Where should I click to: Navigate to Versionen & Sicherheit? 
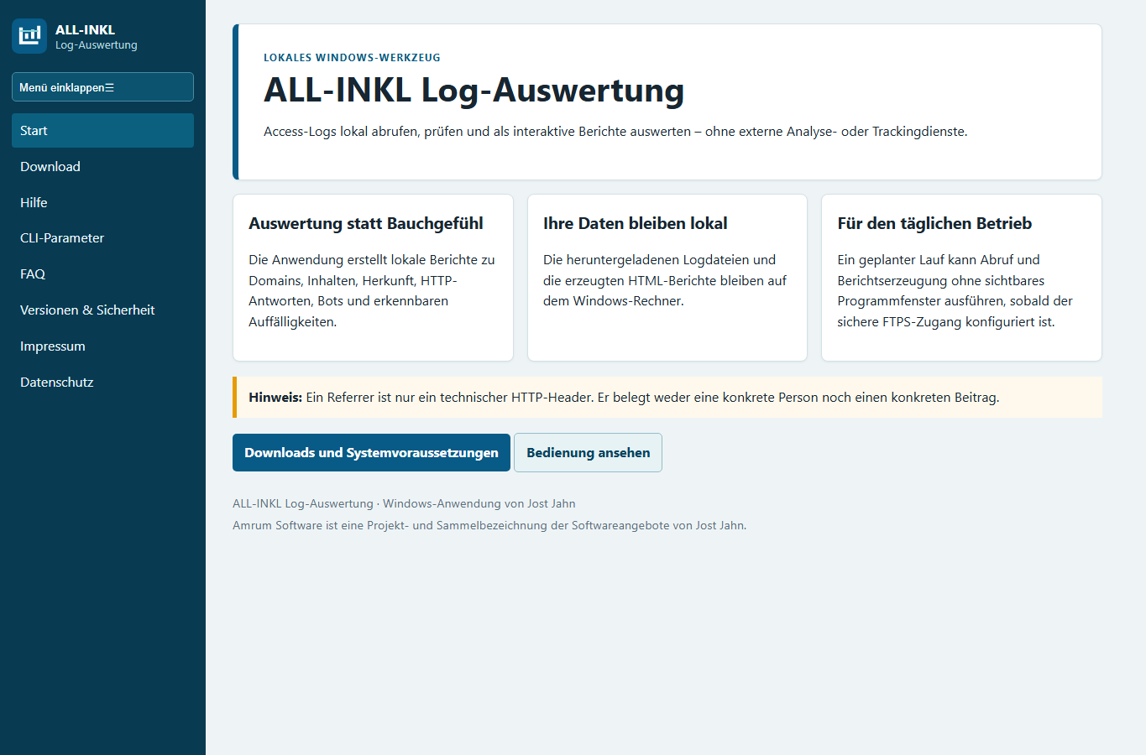[x=102, y=310]
